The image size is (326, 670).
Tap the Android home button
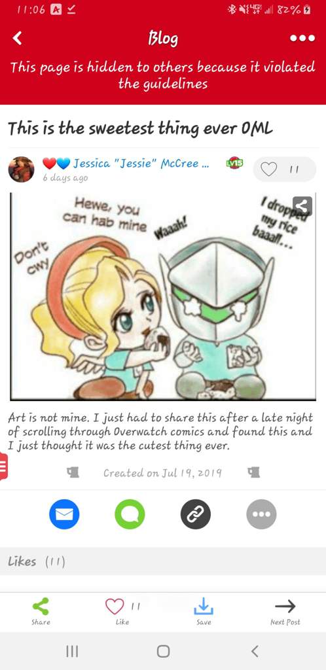(163, 651)
